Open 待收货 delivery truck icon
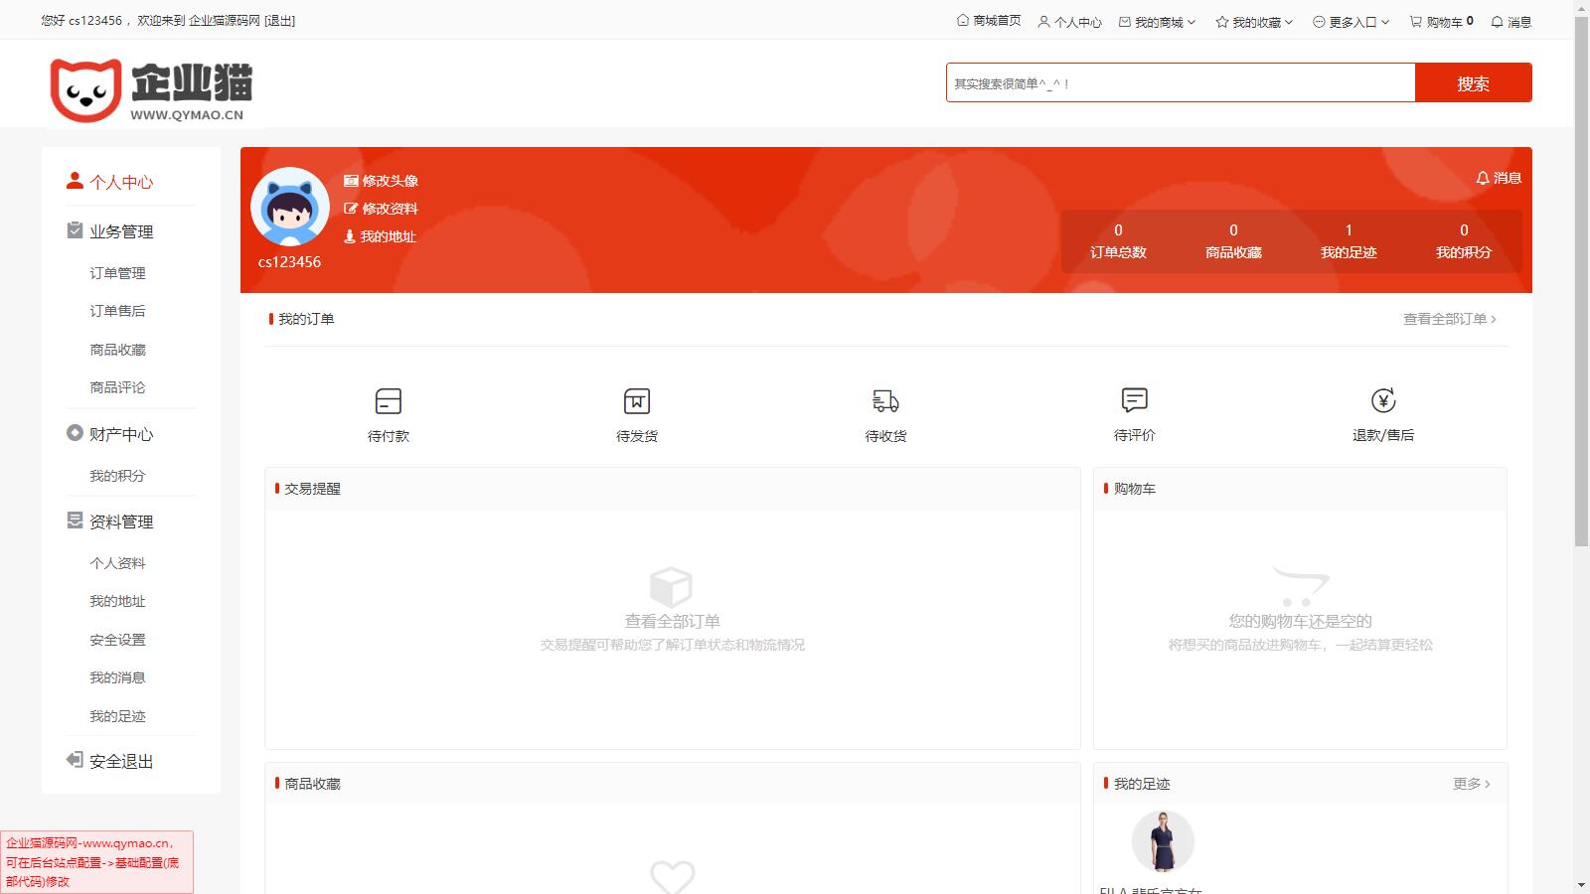The width and height of the screenshot is (1590, 894). [x=885, y=401]
